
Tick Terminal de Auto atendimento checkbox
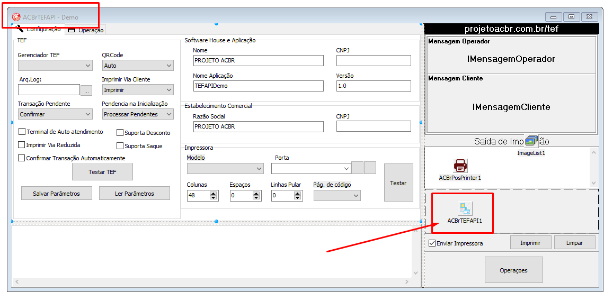[22, 132]
